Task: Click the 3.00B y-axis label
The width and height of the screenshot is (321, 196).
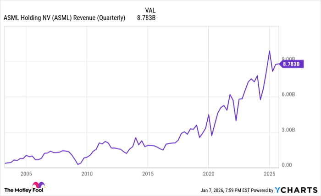Action: tap(288, 130)
